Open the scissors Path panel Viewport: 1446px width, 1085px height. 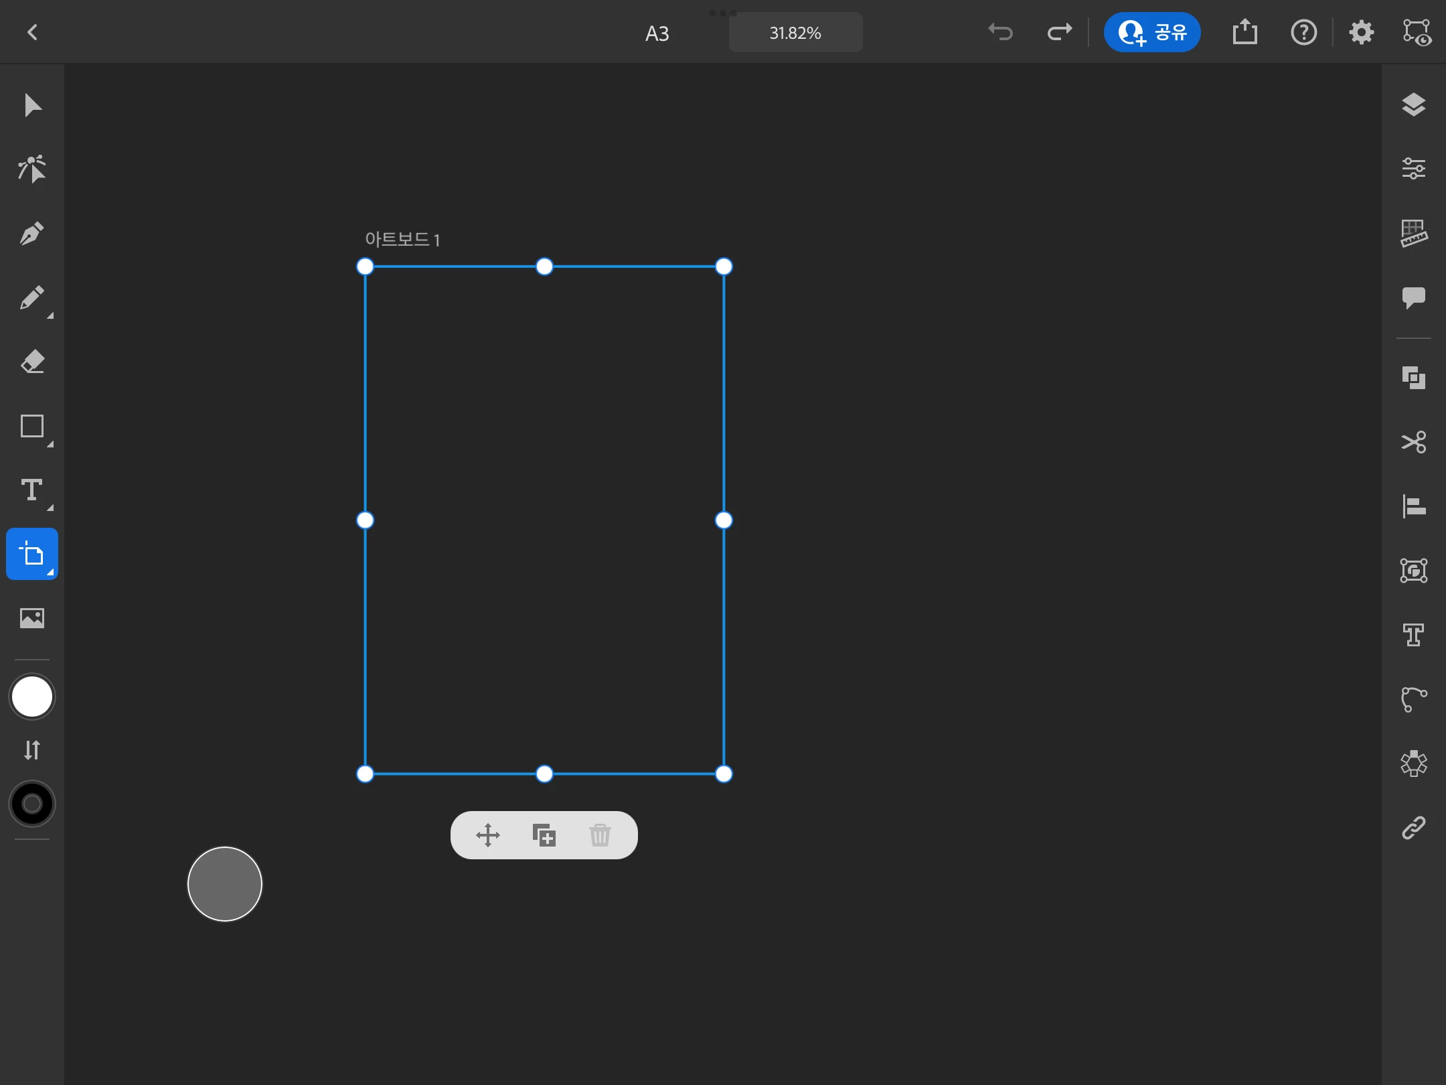1413,442
